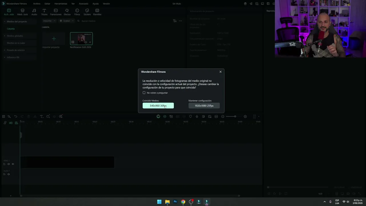The image size is (366, 206).
Task: Close the Wondershare Filmora dialog
Action: [220, 72]
